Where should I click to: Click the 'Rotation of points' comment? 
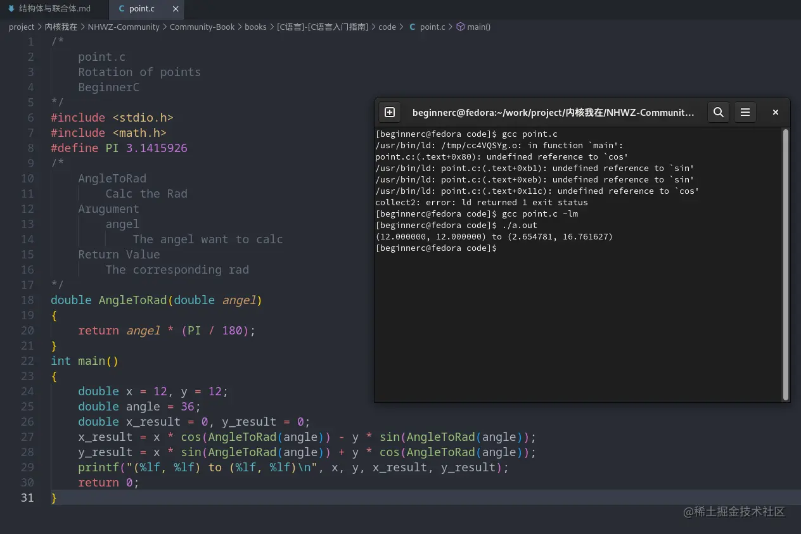click(x=139, y=72)
